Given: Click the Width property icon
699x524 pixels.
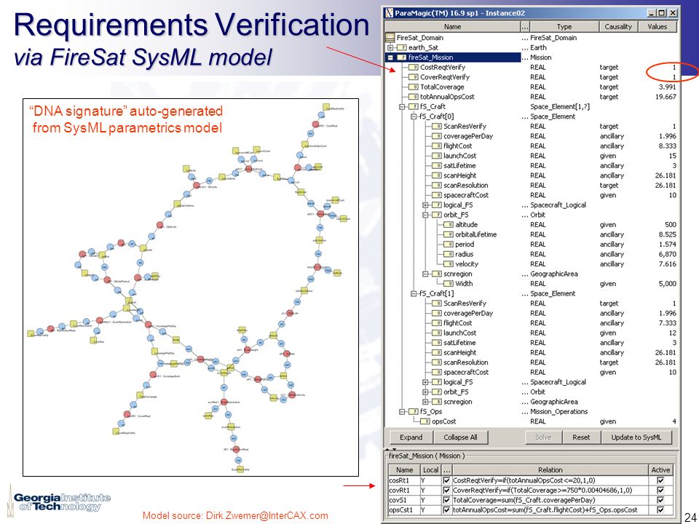Looking at the screenshot, I should point(448,283).
